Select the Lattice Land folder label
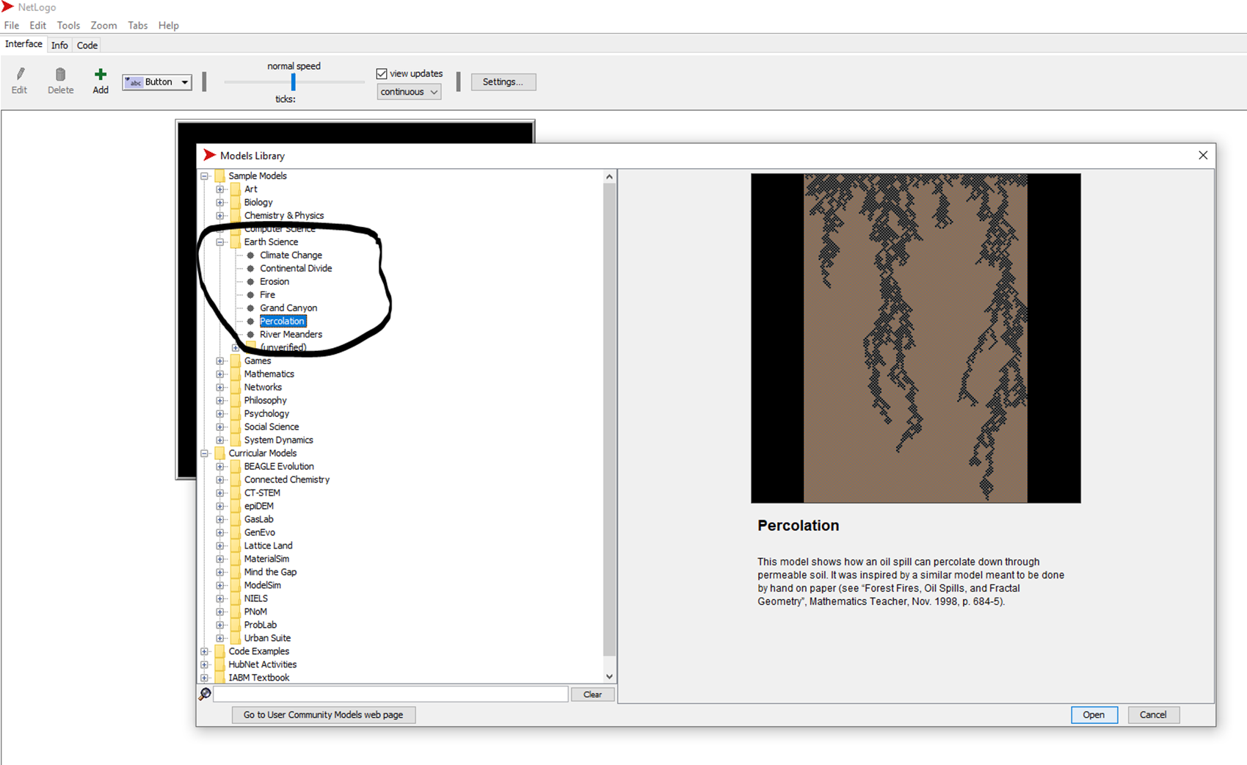This screenshot has width=1247, height=765. (x=268, y=546)
